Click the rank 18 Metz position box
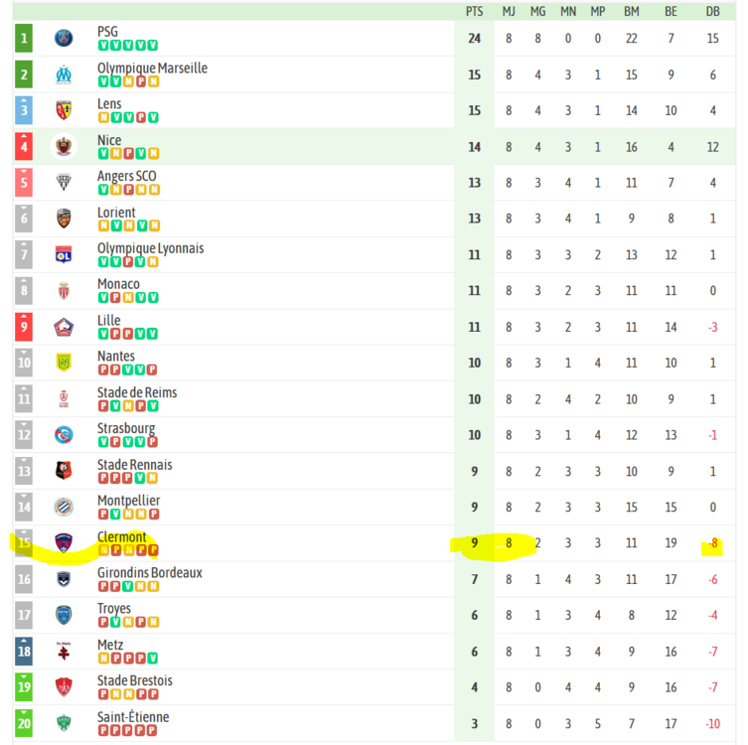Image resolution: width=748 pixels, height=745 pixels. coord(24,651)
